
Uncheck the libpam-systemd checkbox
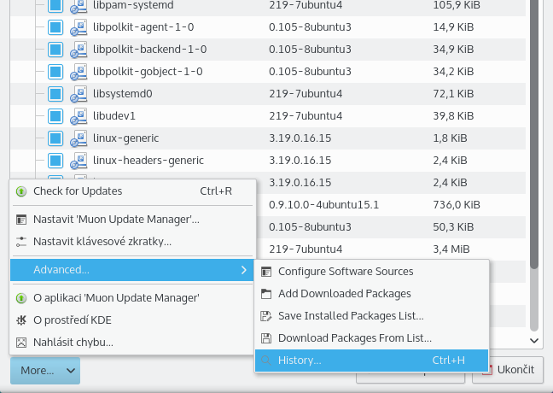(55, 6)
